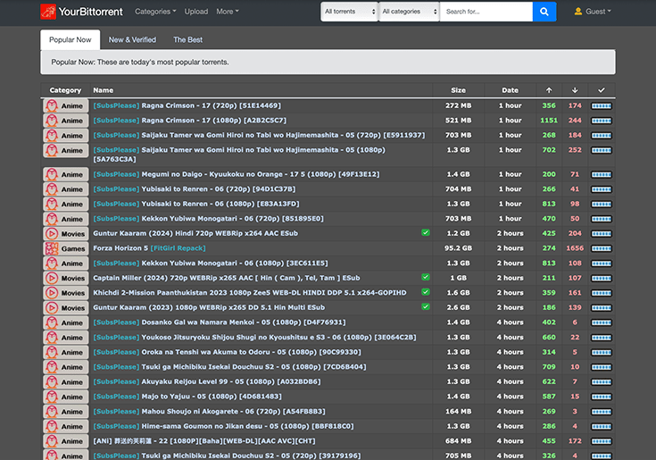The width and height of the screenshot is (656, 460).
Task: Sort the table by Category header
Action: tap(65, 90)
